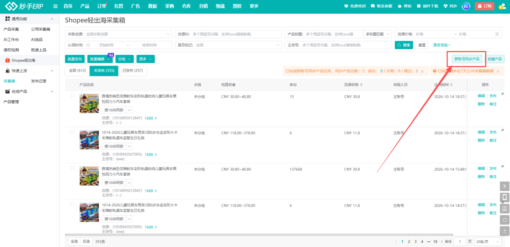Image resolution: width=510 pixels, height=247 pixels.
Task: Switch to the 已发布 (257) tab
Action: [x=132, y=70]
